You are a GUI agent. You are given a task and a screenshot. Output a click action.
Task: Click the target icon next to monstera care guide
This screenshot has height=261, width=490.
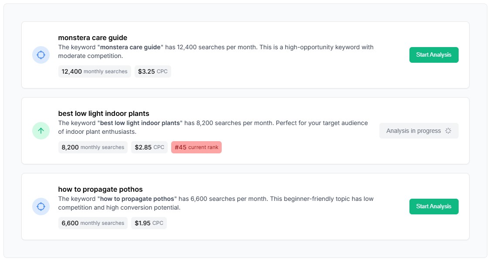coord(41,55)
